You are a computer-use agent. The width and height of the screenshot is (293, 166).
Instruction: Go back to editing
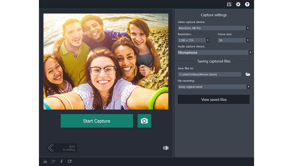(x=62, y=148)
